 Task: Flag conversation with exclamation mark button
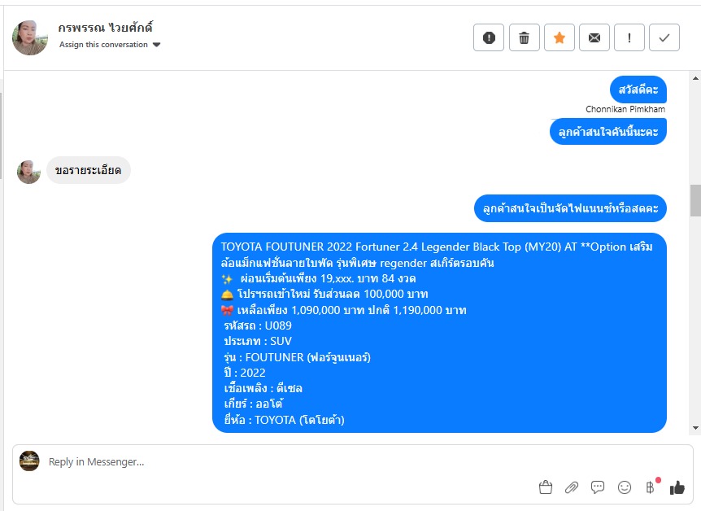coord(629,37)
